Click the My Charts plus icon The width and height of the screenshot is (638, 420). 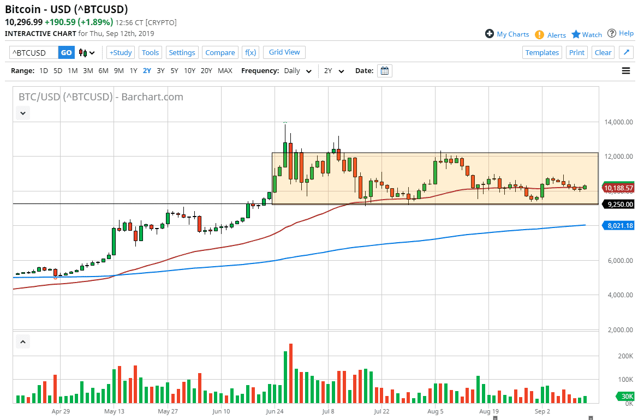pos(490,34)
